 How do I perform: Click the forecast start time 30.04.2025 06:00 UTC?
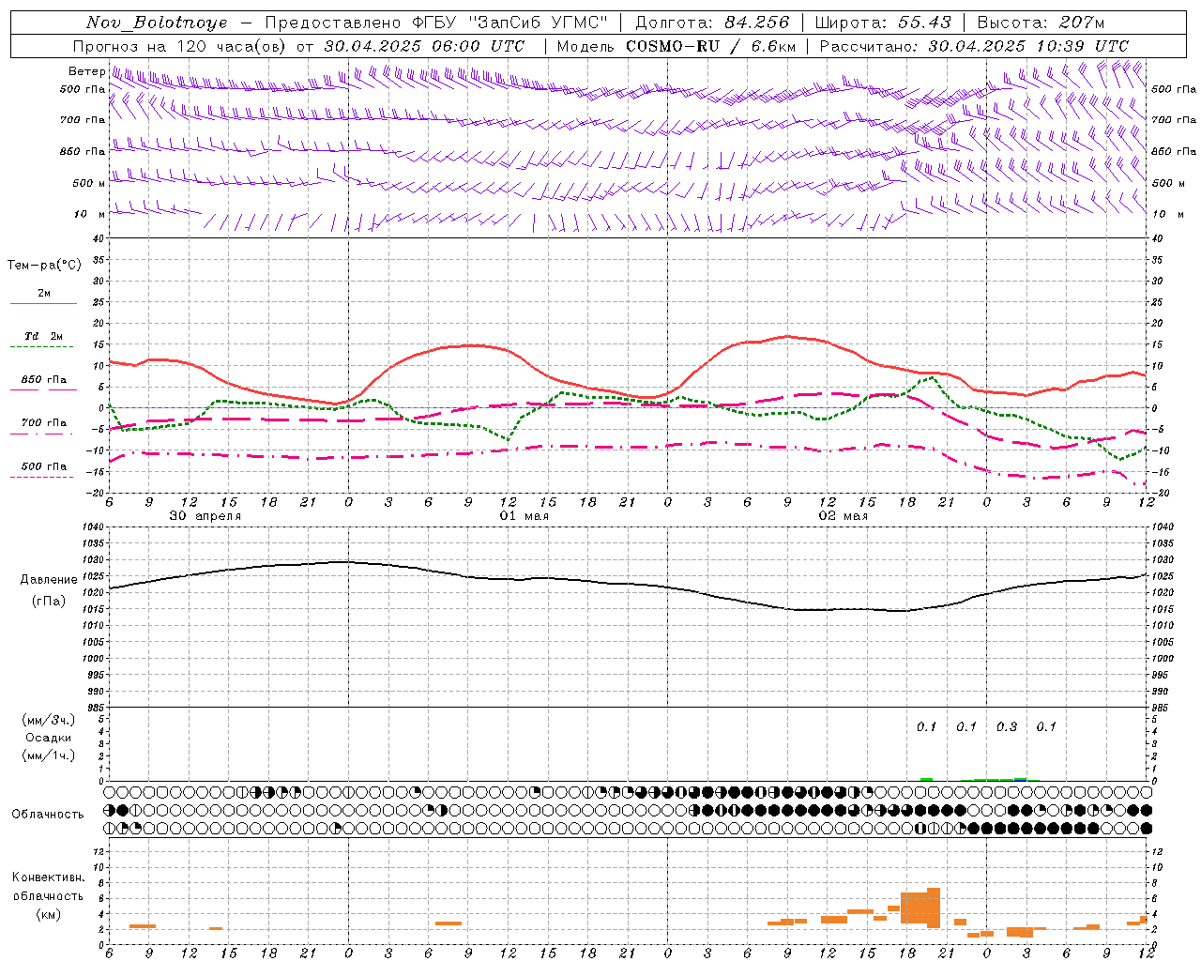click(x=424, y=46)
